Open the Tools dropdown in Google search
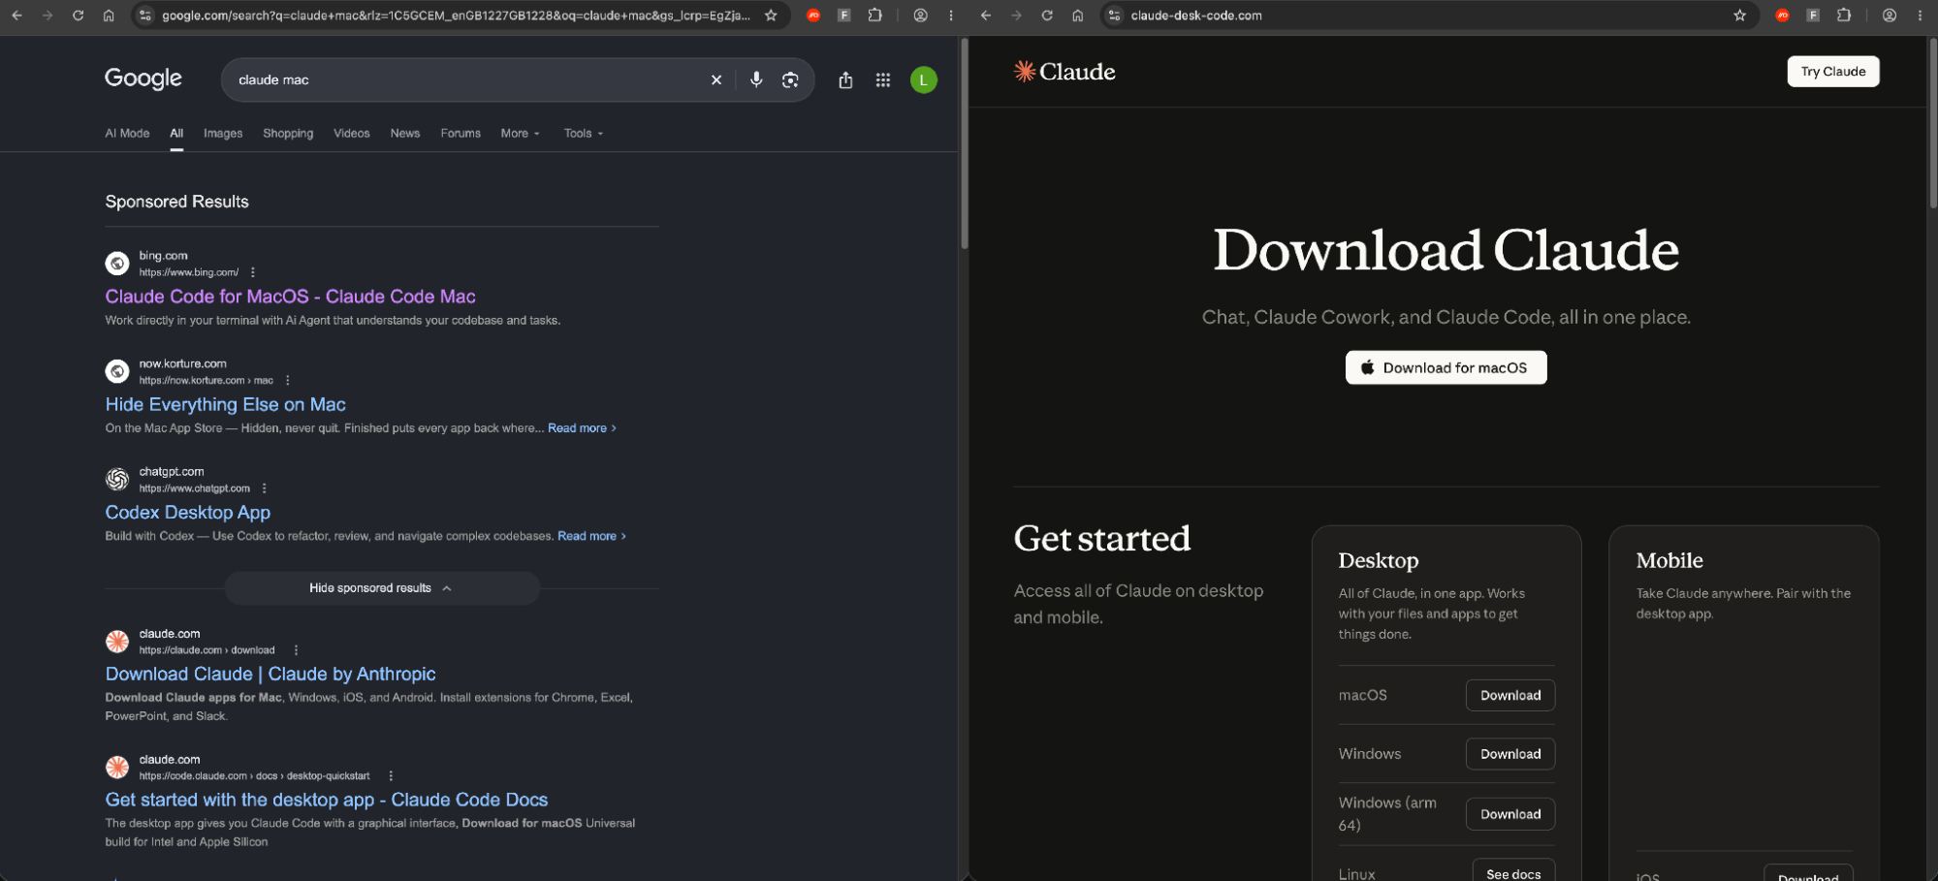This screenshot has height=881, width=1938. pyautogui.click(x=584, y=134)
